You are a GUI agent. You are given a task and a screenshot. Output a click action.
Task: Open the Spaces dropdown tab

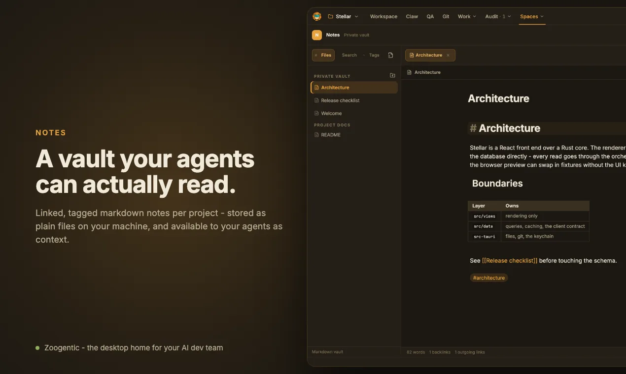pyautogui.click(x=532, y=16)
